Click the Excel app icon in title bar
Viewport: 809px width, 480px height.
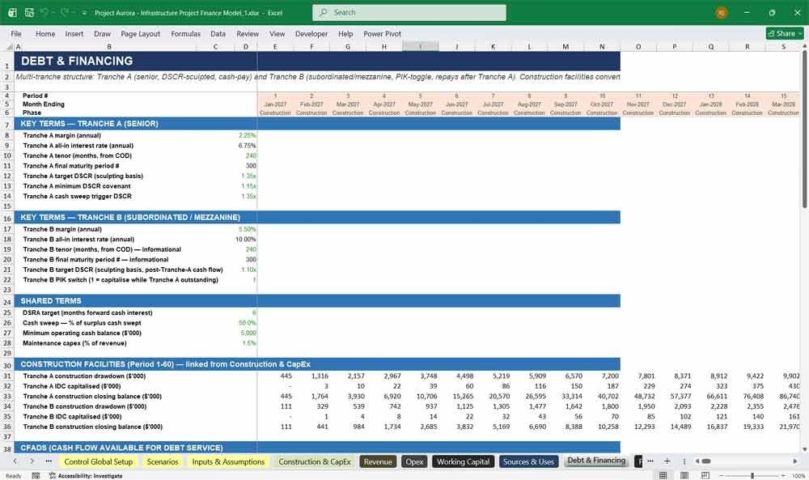[x=12, y=12]
